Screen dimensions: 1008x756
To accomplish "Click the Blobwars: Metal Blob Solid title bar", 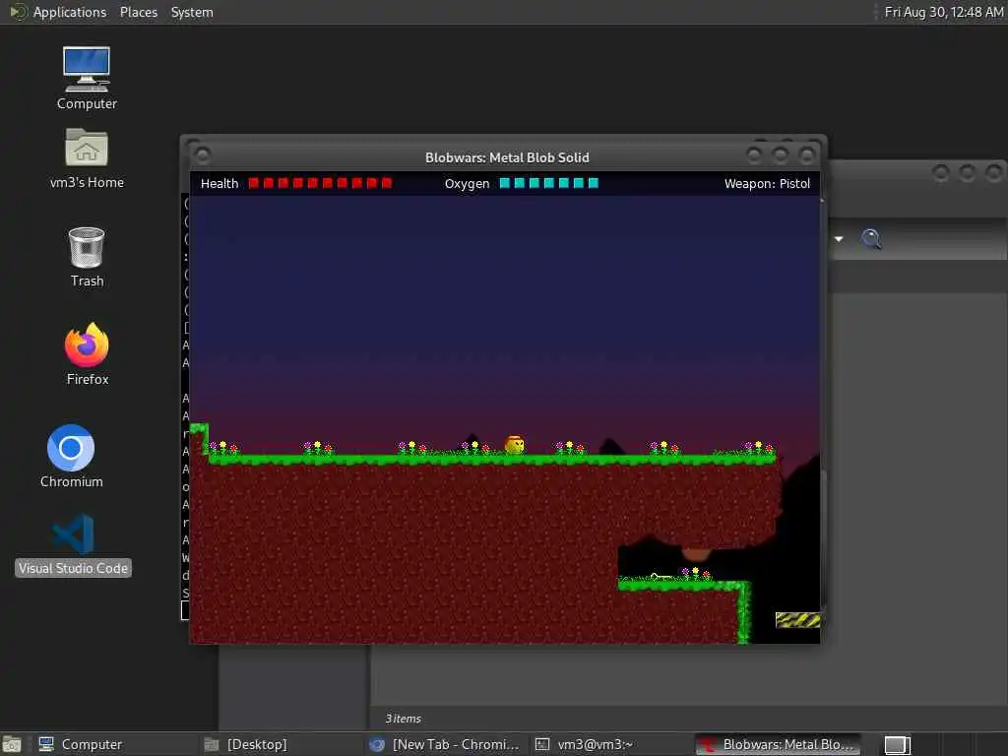I will [507, 157].
